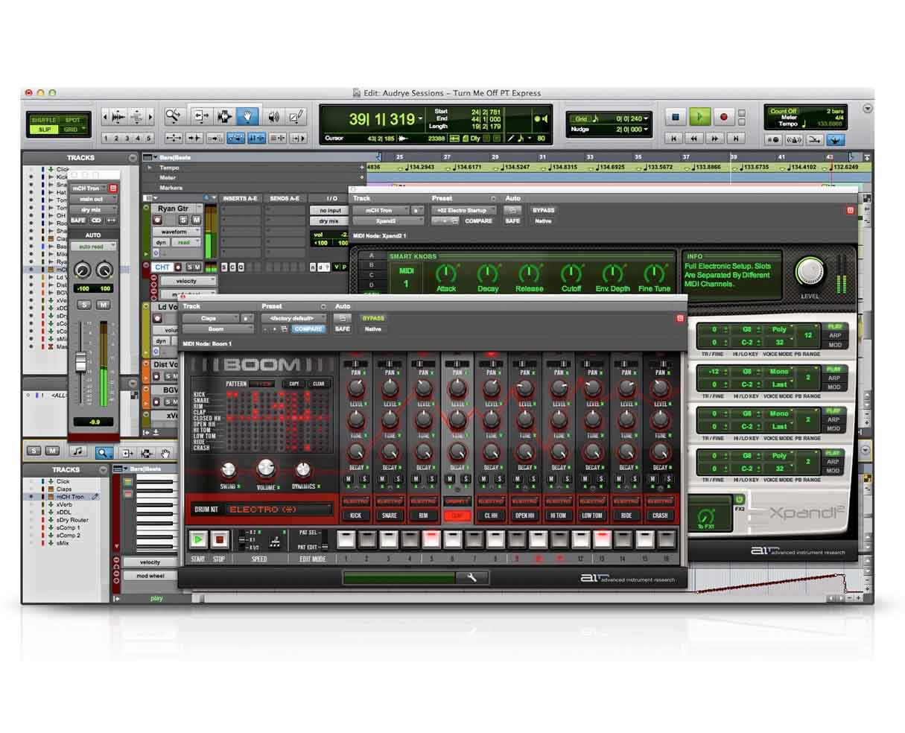Enable SHUFFLE edit mode
This screenshot has height=733, width=905.
(x=44, y=120)
